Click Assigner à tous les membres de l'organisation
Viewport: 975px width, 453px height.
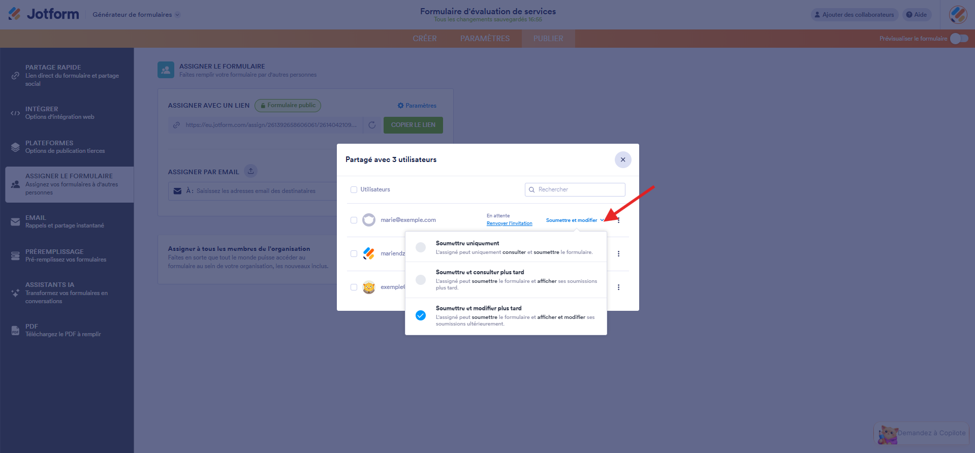[x=239, y=249]
